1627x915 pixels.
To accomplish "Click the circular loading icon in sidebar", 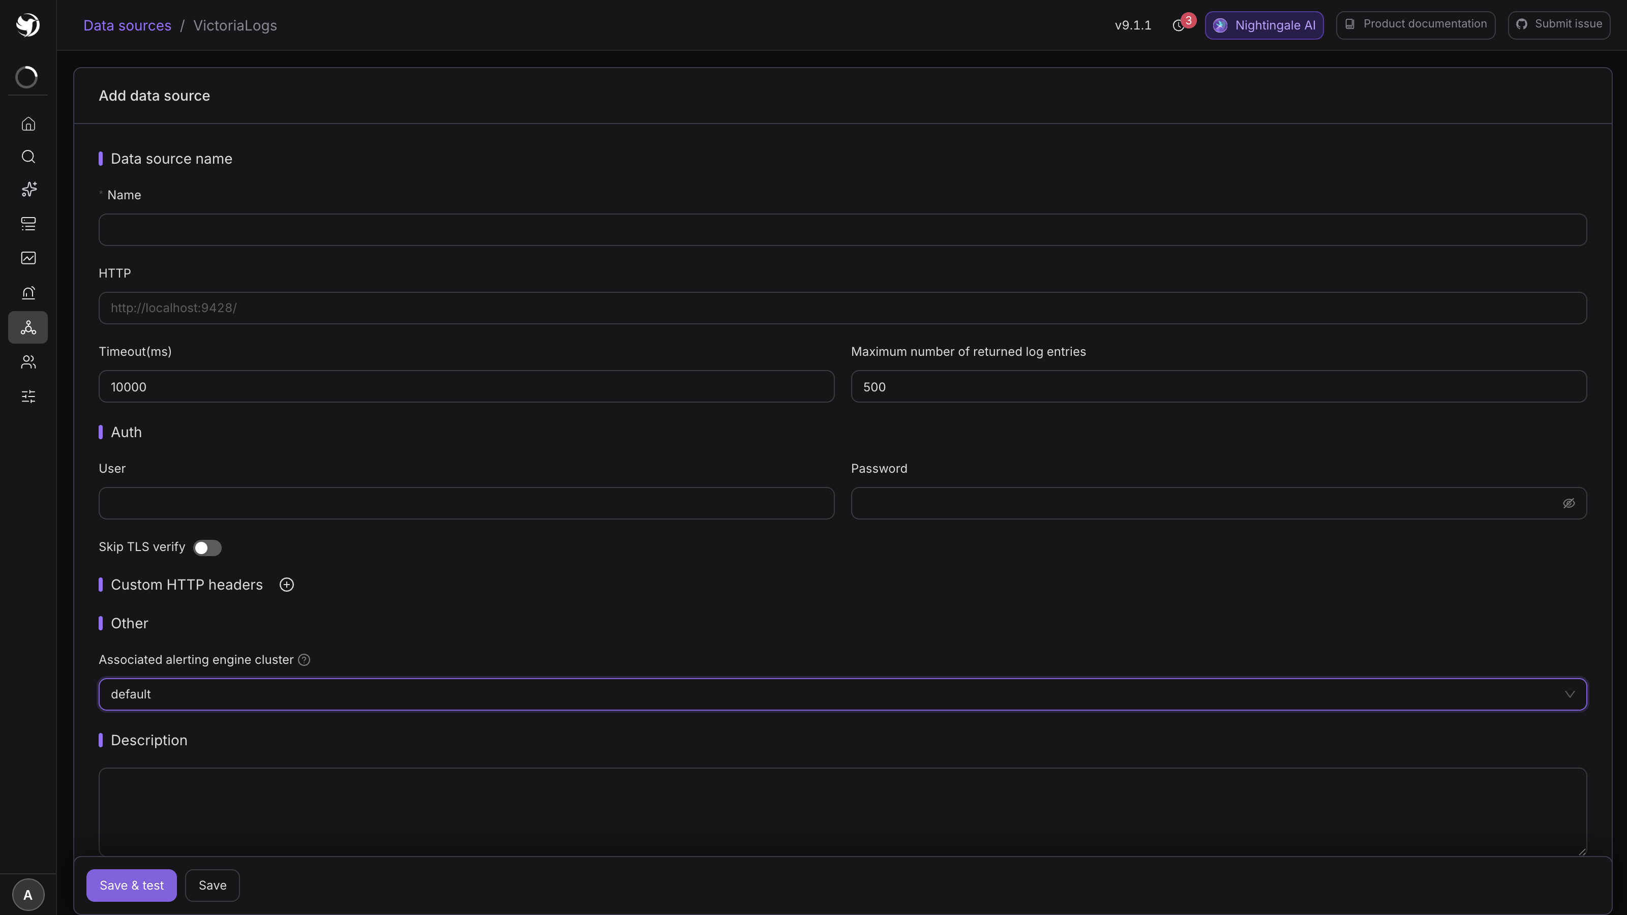I will pyautogui.click(x=26, y=77).
